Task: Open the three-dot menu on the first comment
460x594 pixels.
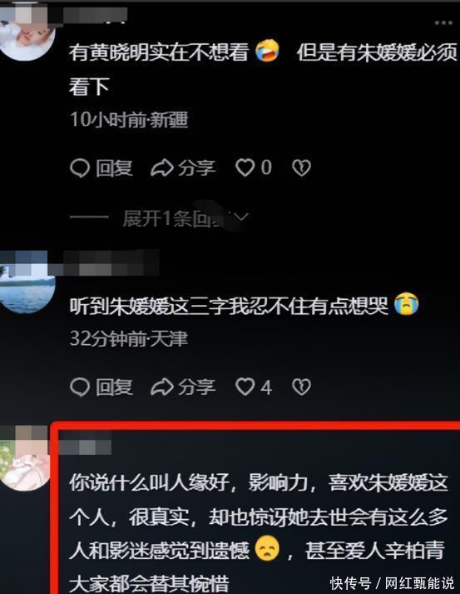Action: [443, 23]
